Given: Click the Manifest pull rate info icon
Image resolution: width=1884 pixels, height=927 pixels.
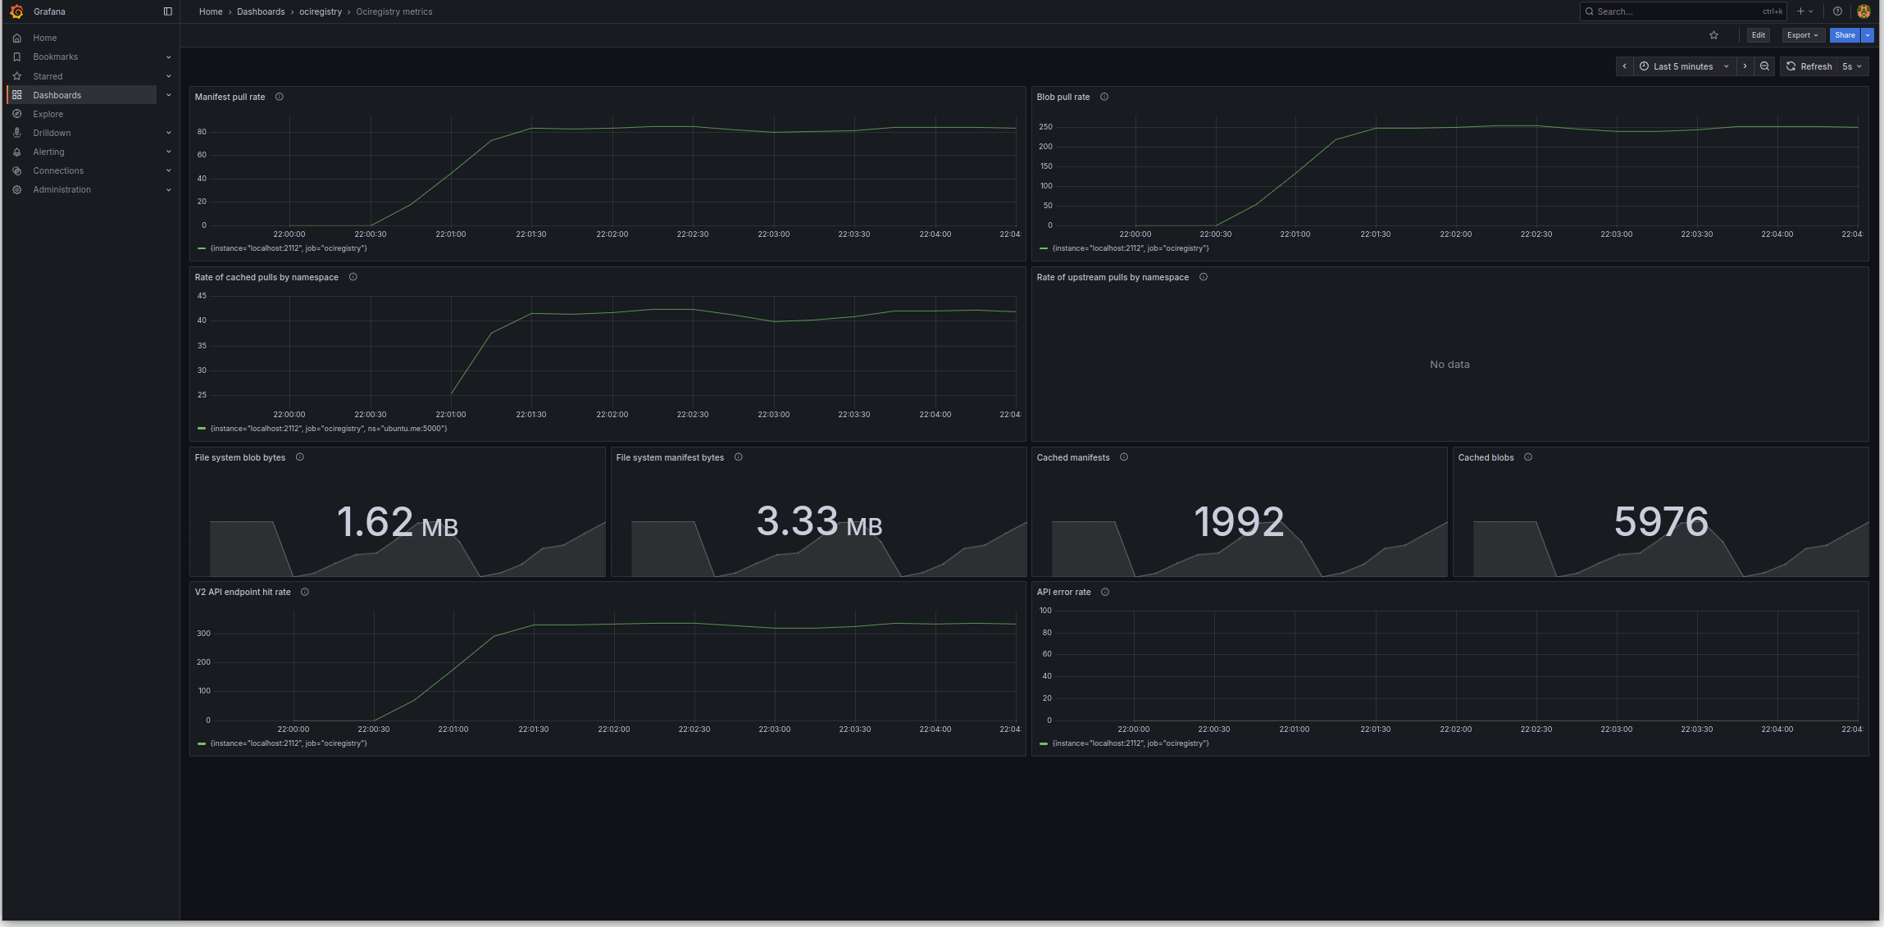Looking at the screenshot, I should (x=279, y=97).
